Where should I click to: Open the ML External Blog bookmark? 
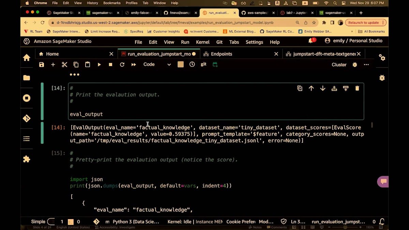[x=239, y=31]
